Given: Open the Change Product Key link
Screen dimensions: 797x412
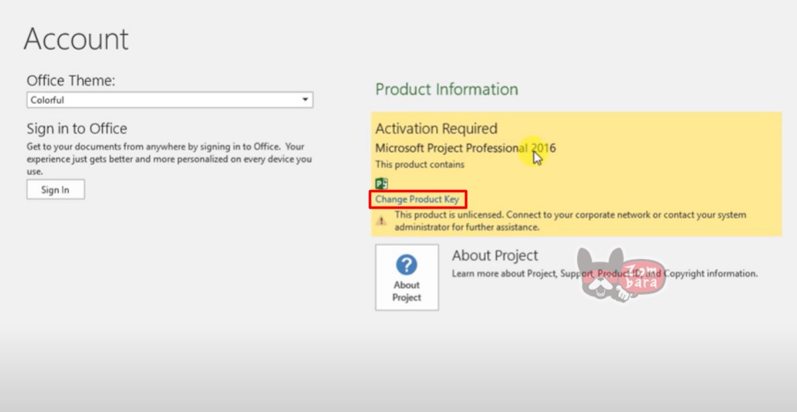Looking at the screenshot, I should point(417,199).
